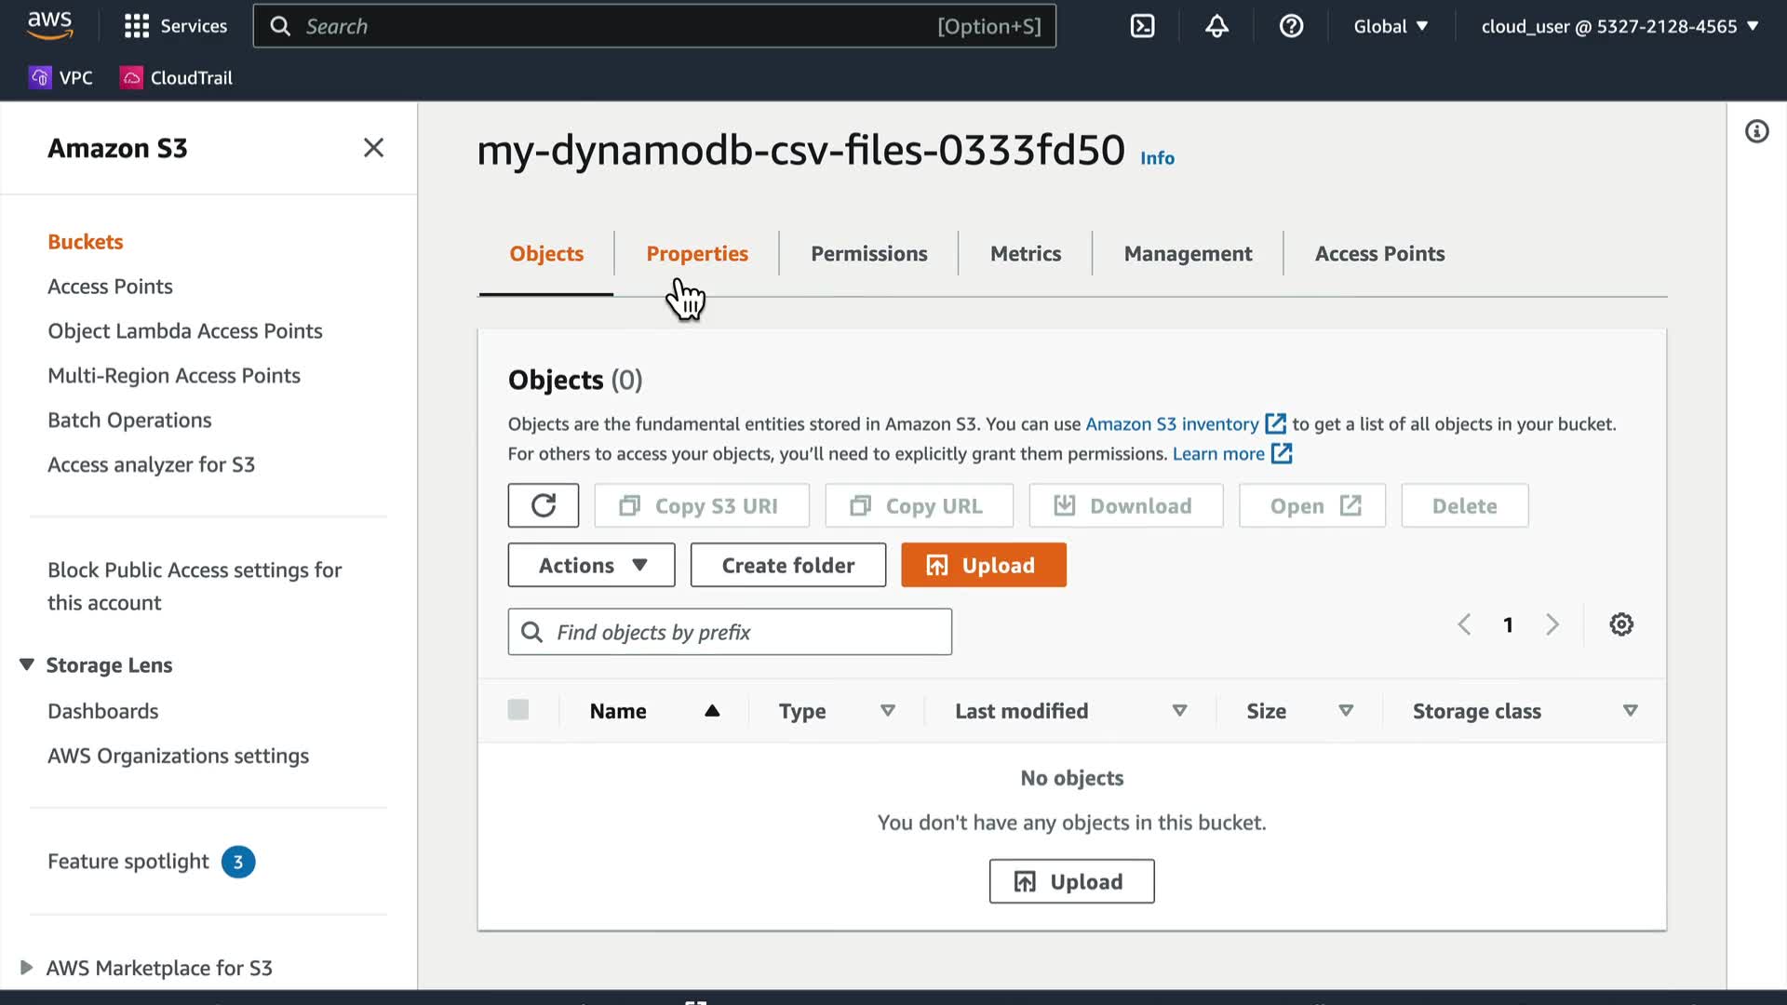Click the AWS logo home
The width and height of the screenshot is (1787, 1005).
[x=49, y=25]
